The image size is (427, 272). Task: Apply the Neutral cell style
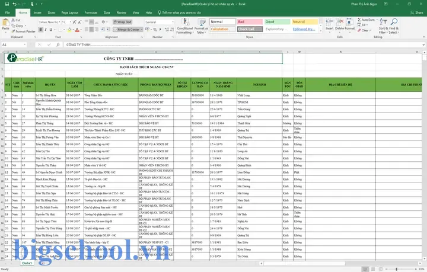point(304,22)
